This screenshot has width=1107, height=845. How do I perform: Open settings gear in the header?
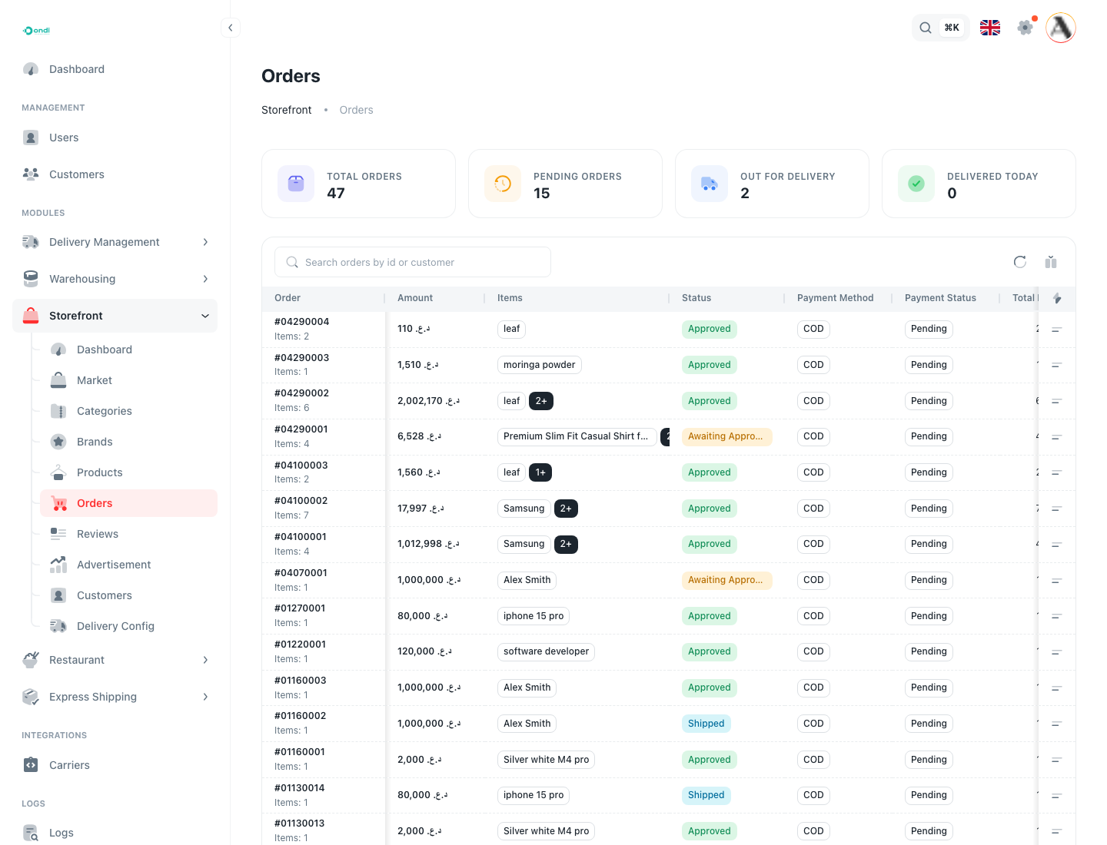pos(1025,28)
